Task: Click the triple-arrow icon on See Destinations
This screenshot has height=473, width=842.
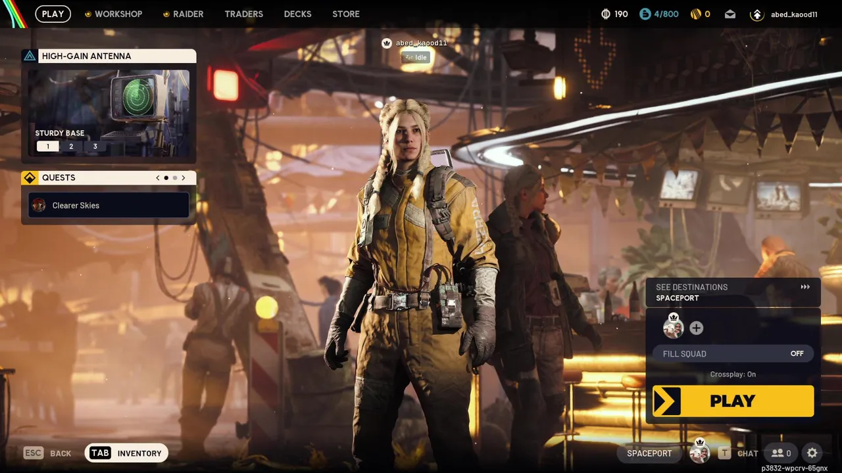Action: [x=805, y=287]
